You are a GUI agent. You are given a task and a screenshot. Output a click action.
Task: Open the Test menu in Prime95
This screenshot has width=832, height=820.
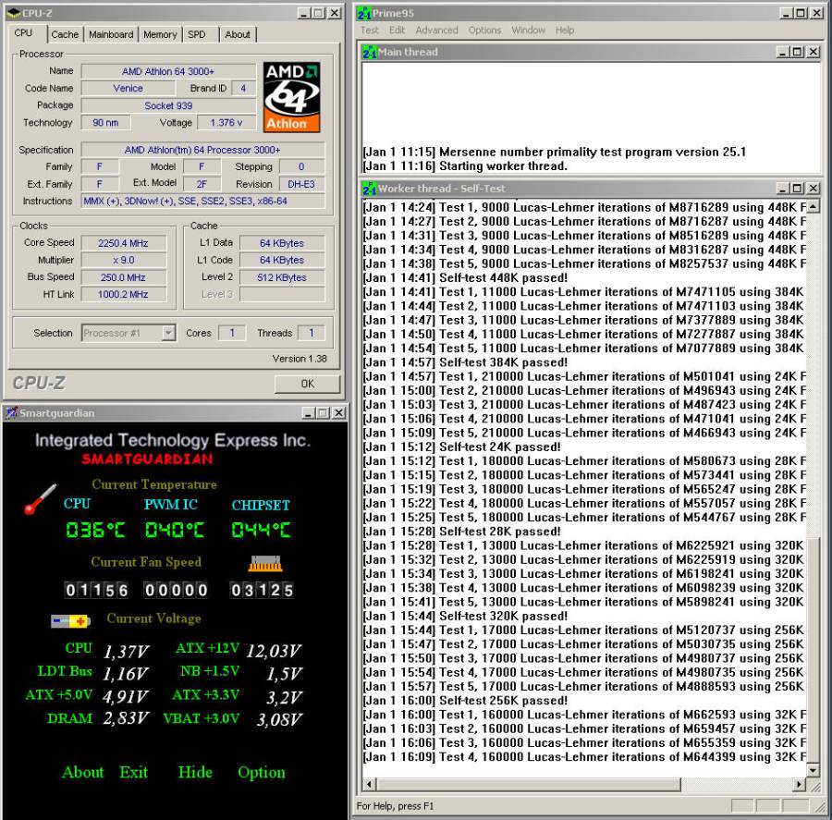click(x=369, y=31)
